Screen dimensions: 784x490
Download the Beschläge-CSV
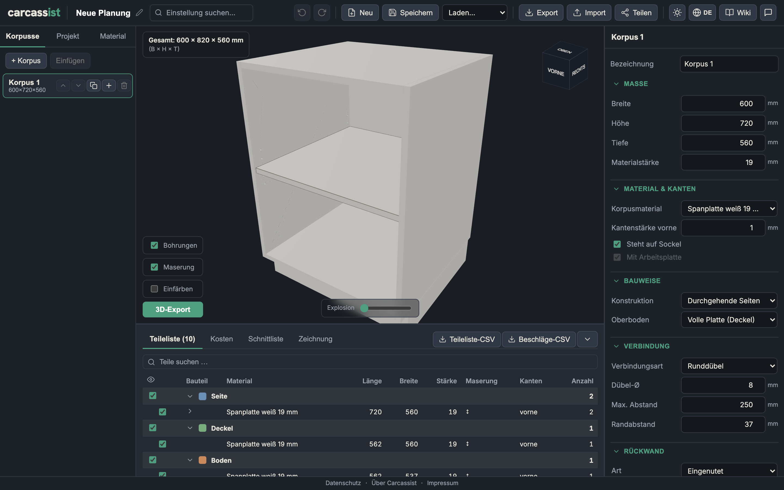tap(539, 339)
